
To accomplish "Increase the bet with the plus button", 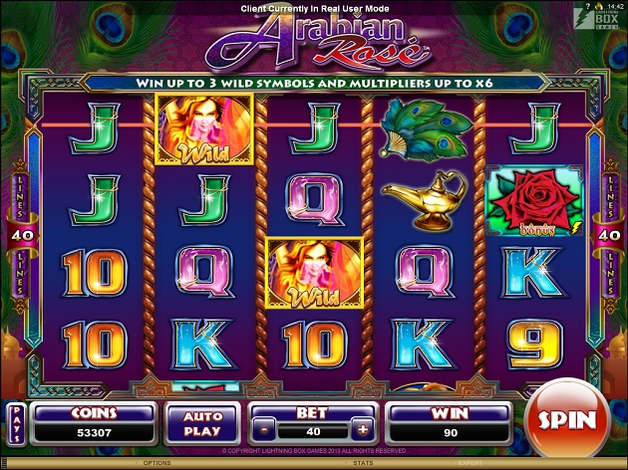I will (363, 430).
